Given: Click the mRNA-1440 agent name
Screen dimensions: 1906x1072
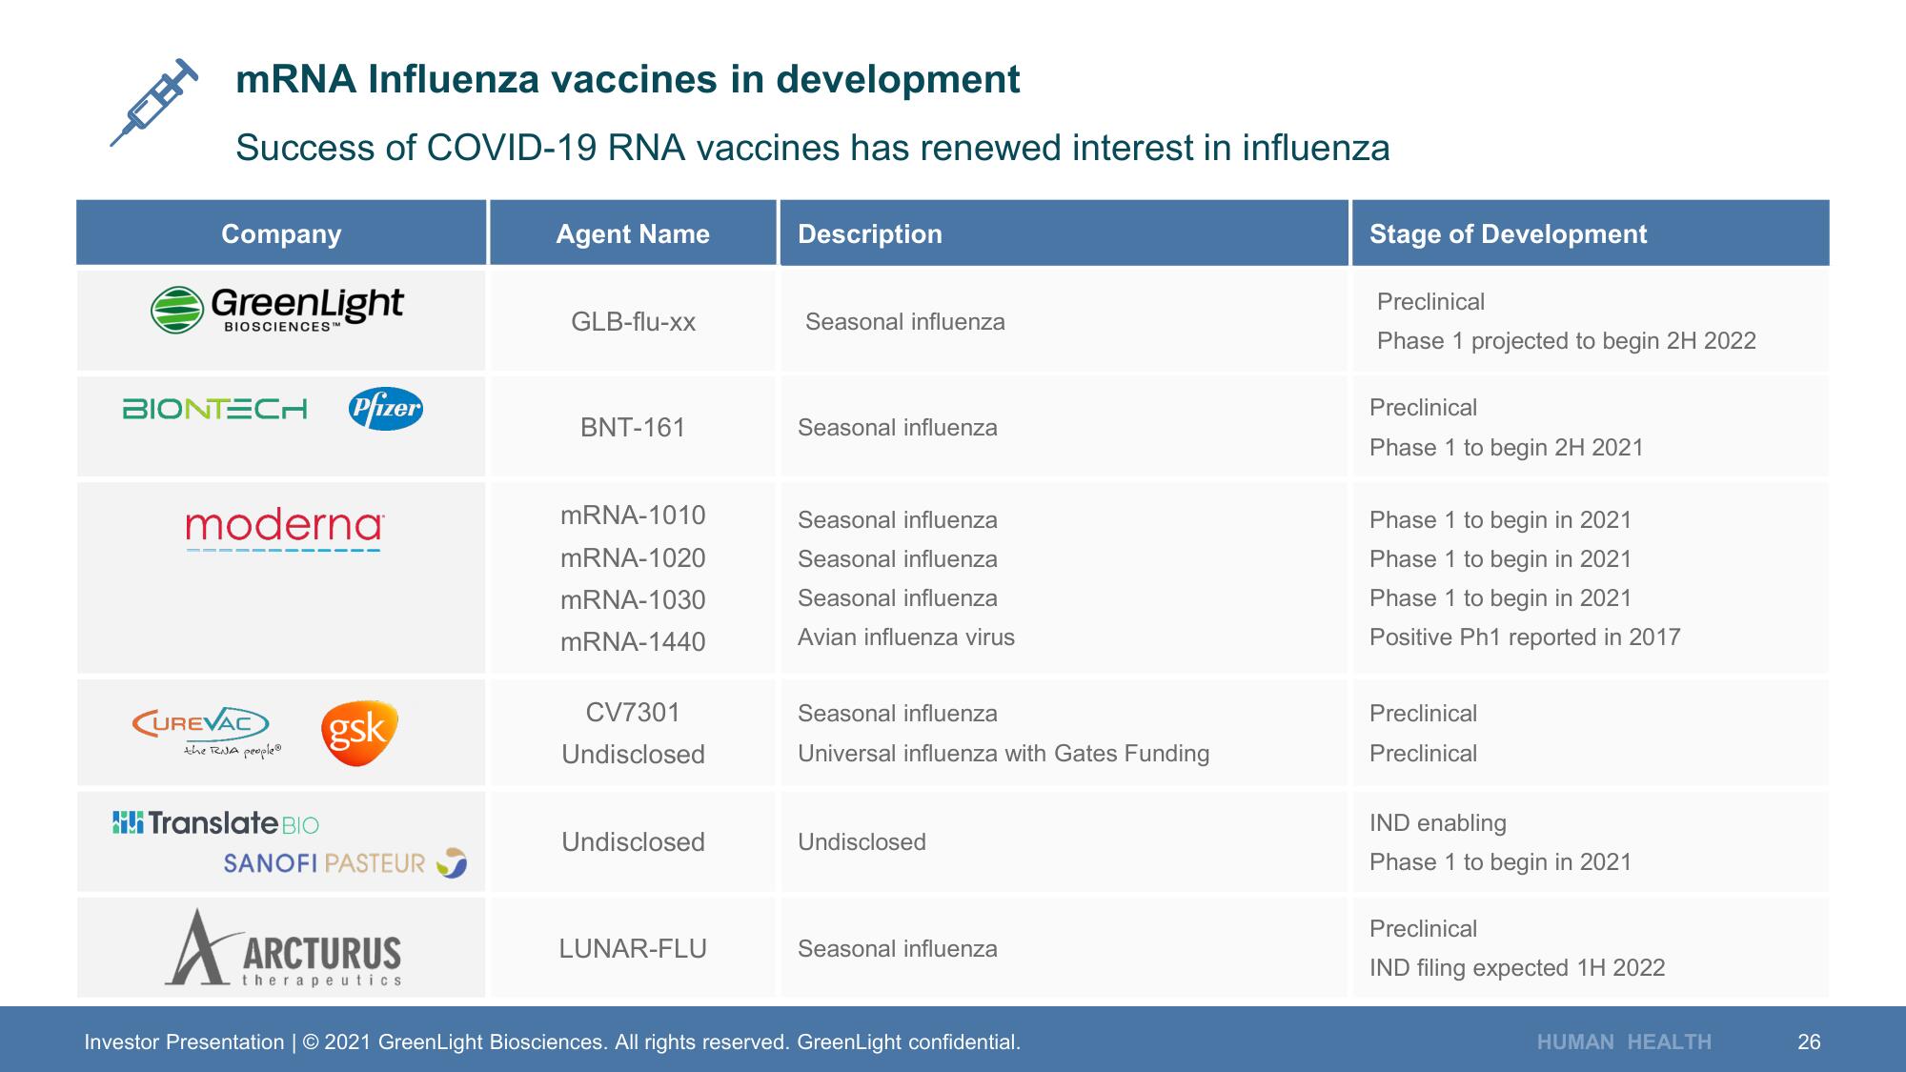Looking at the screenshot, I should pos(633,642).
